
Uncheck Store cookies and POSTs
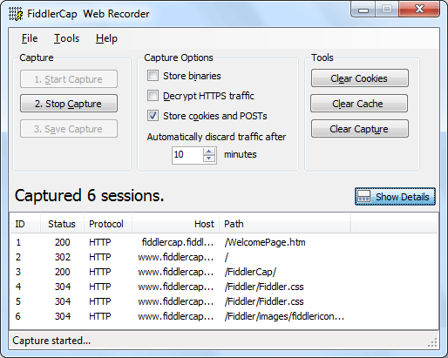tap(153, 116)
